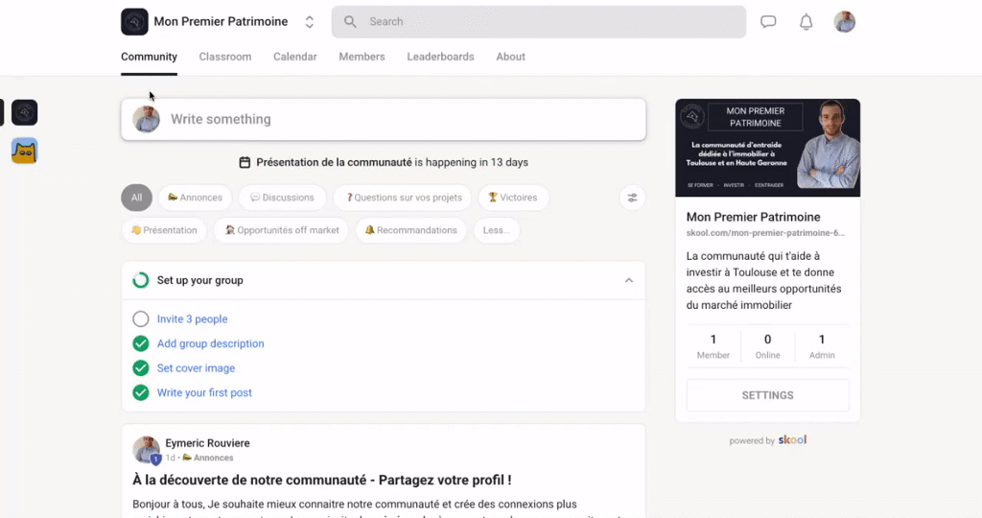Collapse the Set up your group panel
982x518 pixels.
(628, 280)
